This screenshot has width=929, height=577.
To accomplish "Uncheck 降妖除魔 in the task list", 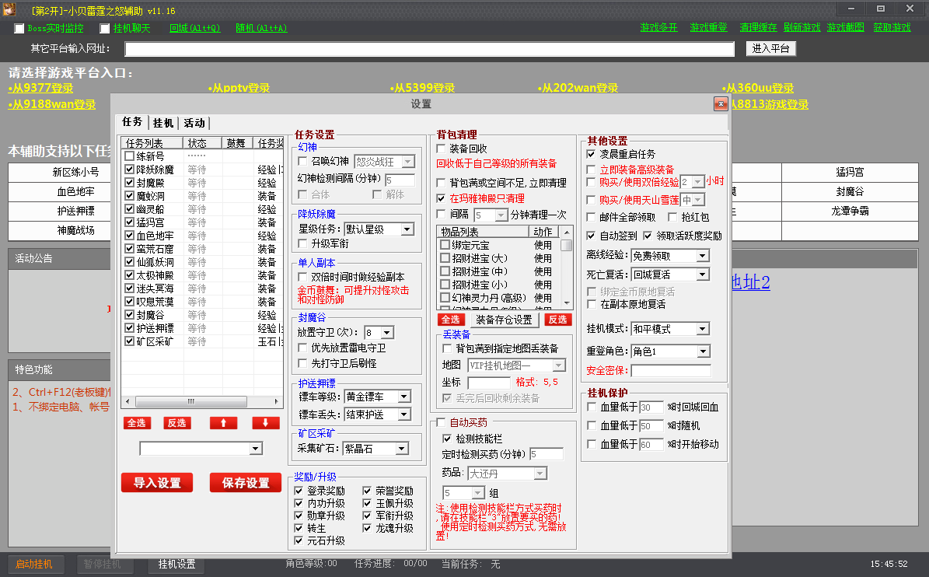I will point(130,170).
